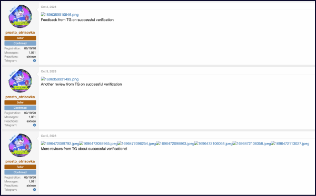This screenshot has width=316, height=196.
Task: Open attachment 1696472113027.jpeg
Action: point(290,143)
